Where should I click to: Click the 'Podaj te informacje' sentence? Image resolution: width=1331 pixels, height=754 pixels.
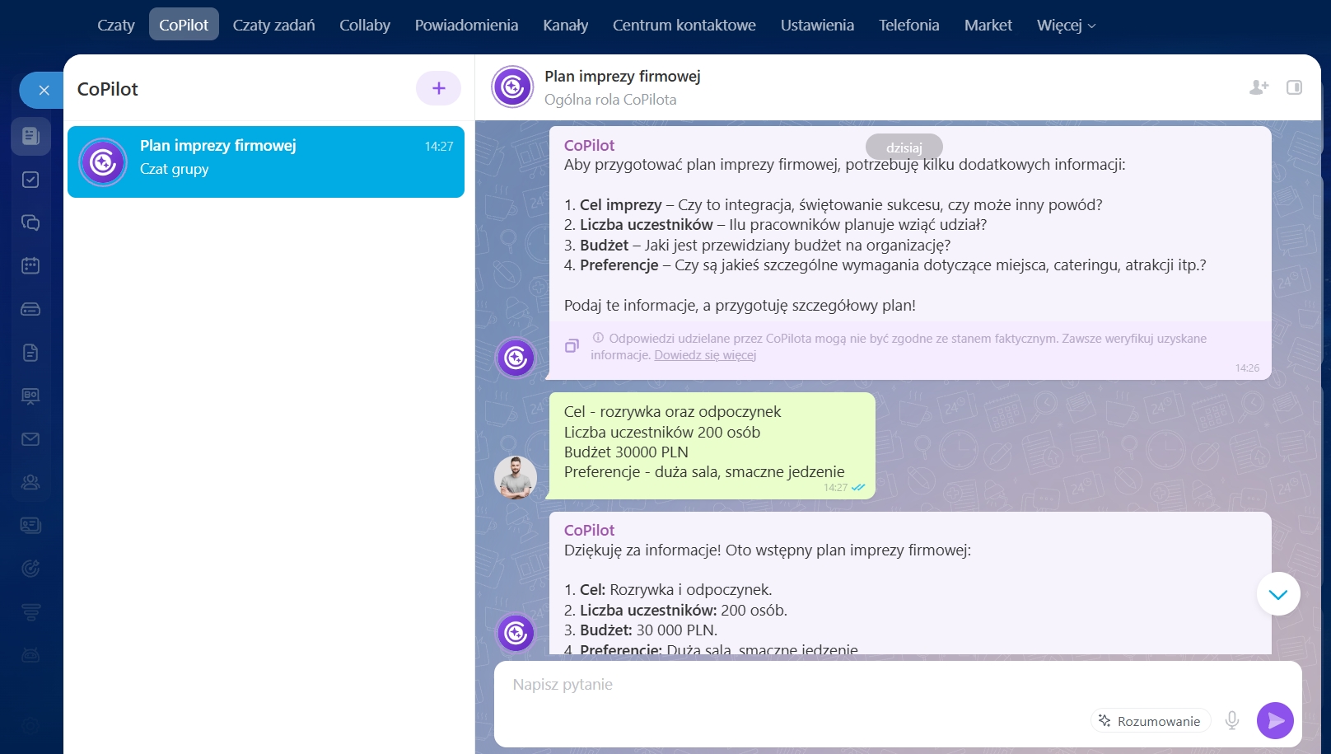point(740,306)
